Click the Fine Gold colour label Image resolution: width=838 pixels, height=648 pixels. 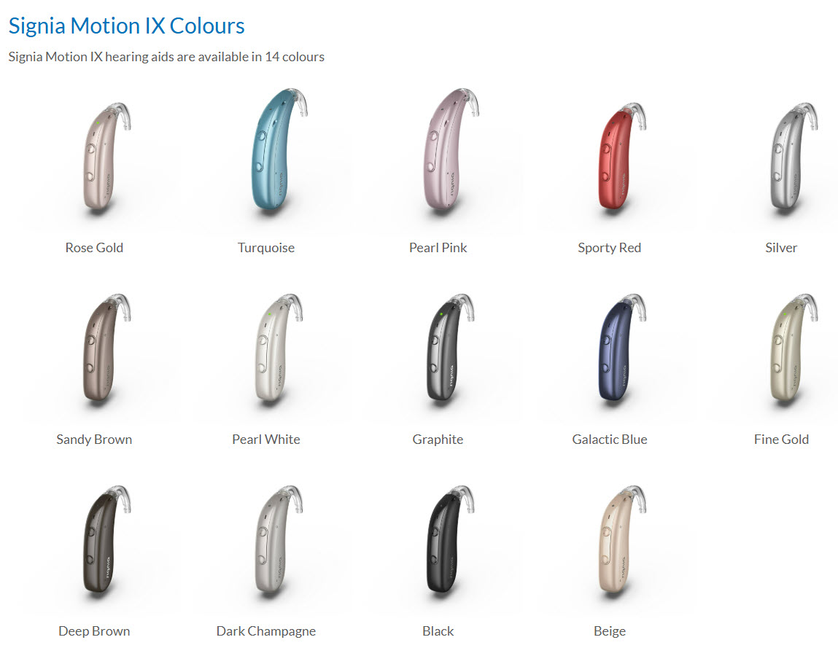point(781,440)
